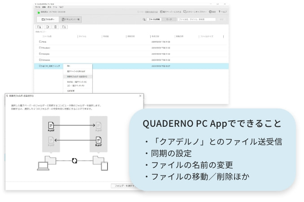Close the sync folder settings dialog
The height and width of the screenshot is (202, 304).
pos(140,96)
